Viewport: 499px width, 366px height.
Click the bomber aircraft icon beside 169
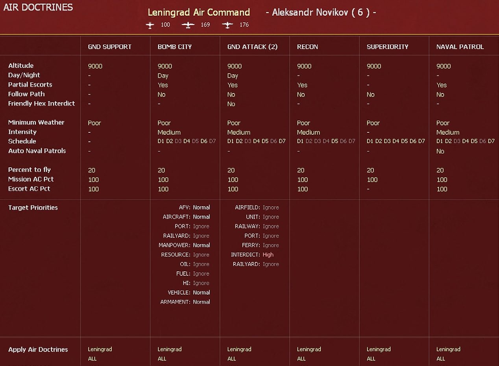click(x=188, y=25)
